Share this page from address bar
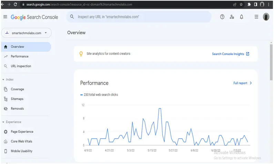 pos(235,4)
